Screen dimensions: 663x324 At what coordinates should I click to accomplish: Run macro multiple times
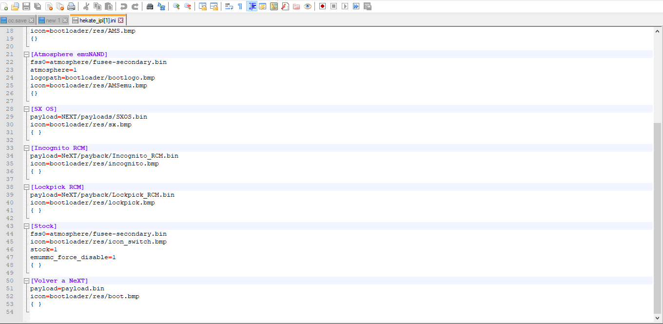click(356, 6)
